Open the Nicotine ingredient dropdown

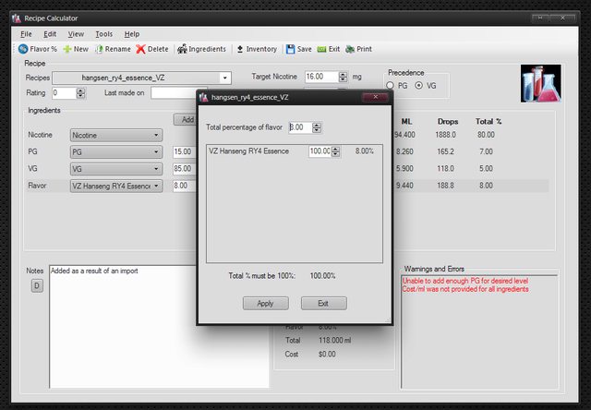[156, 135]
